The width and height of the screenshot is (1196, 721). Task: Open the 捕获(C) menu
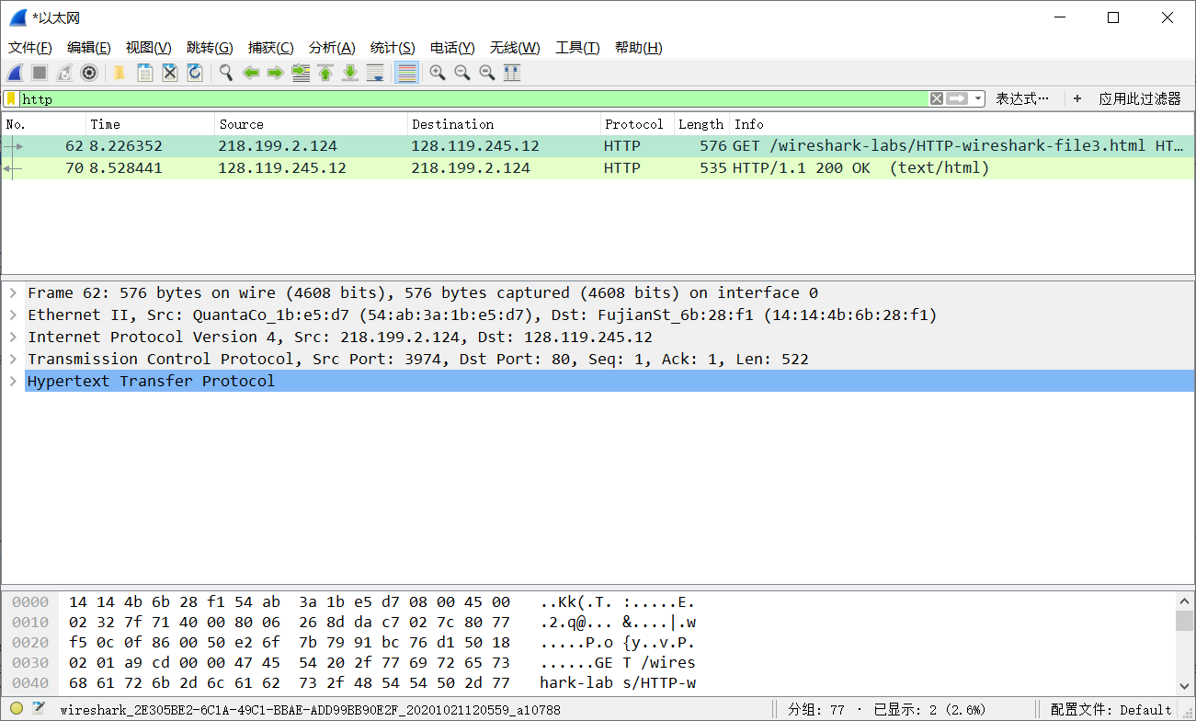pyautogui.click(x=271, y=48)
